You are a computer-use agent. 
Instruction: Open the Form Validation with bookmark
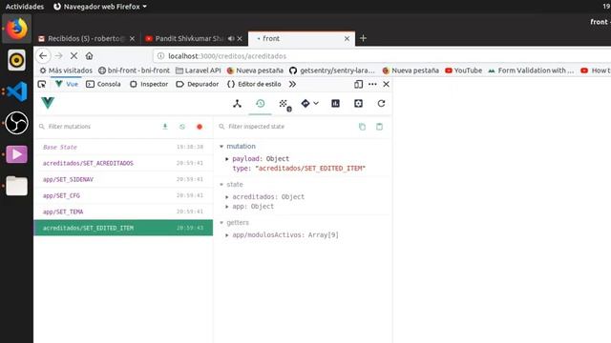[531, 71]
